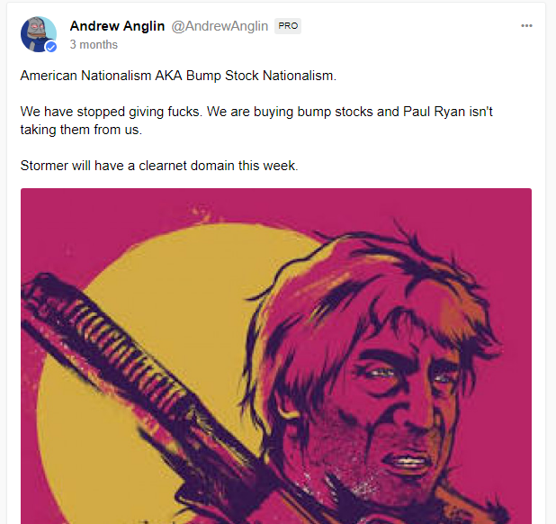The height and width of the screenshot is (524, 556).
Task: Click the "We have stopped giving" paragraph
Action: [x=256, y=121]
